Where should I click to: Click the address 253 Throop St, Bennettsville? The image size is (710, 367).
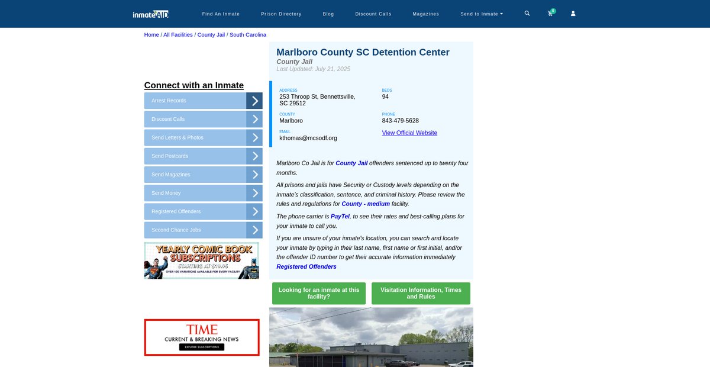click(x=317, y=100)
